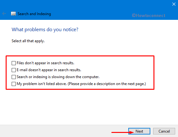Enable "Search or indexing is slowing down" option
178x137 pixels.
[x=14, y=77]
